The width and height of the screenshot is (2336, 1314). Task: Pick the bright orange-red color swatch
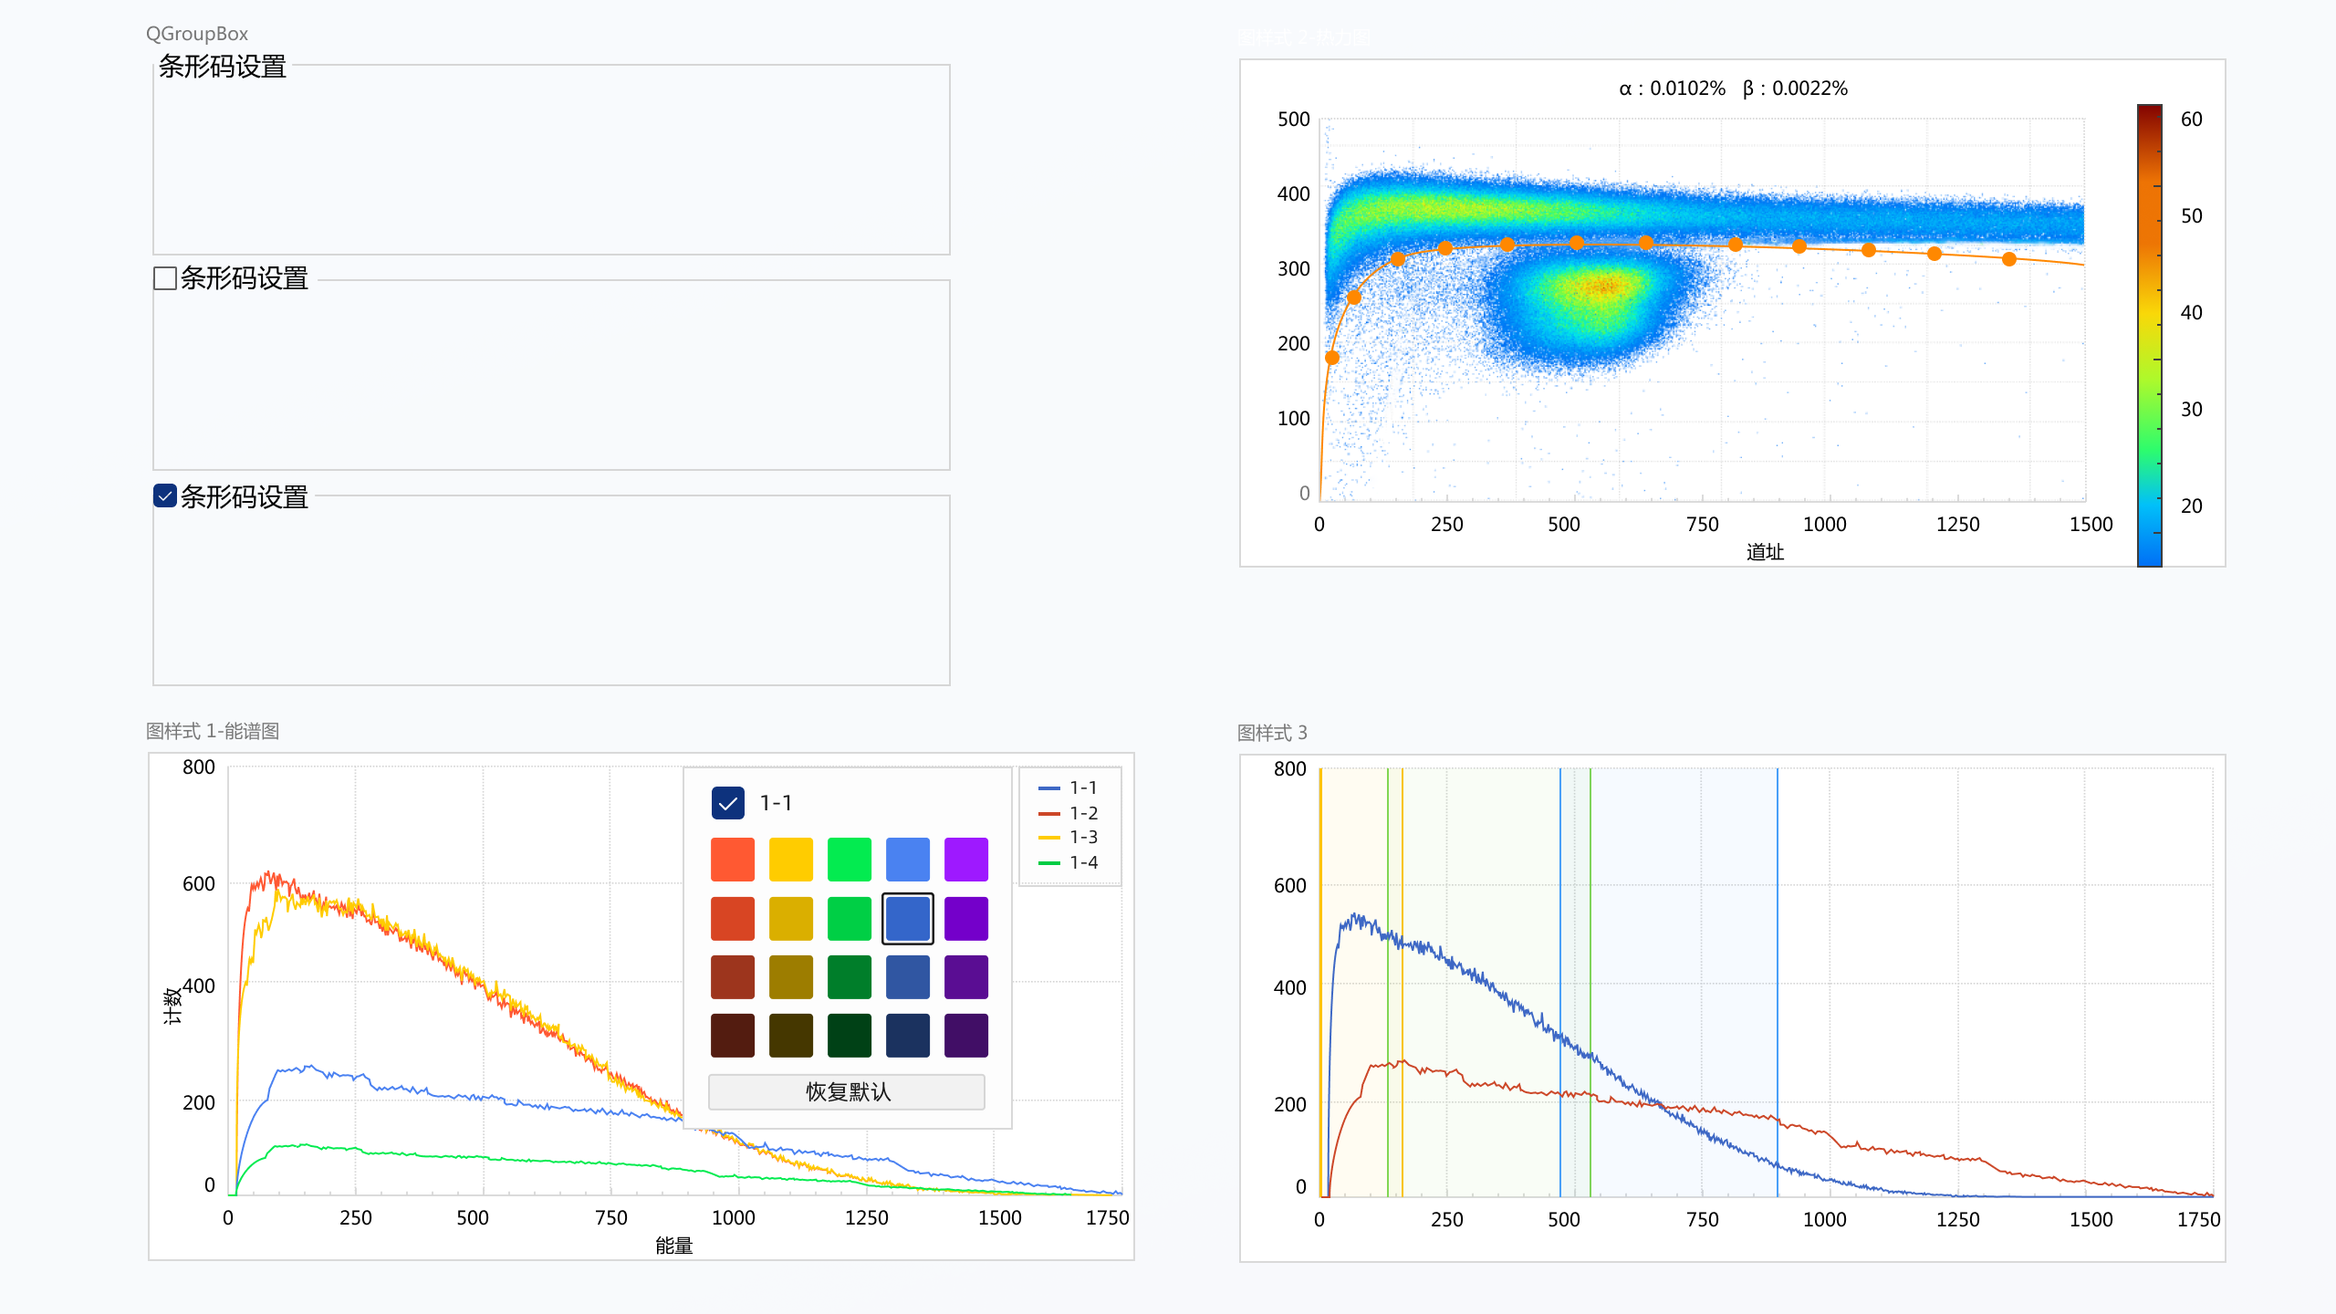click(732, 860)
